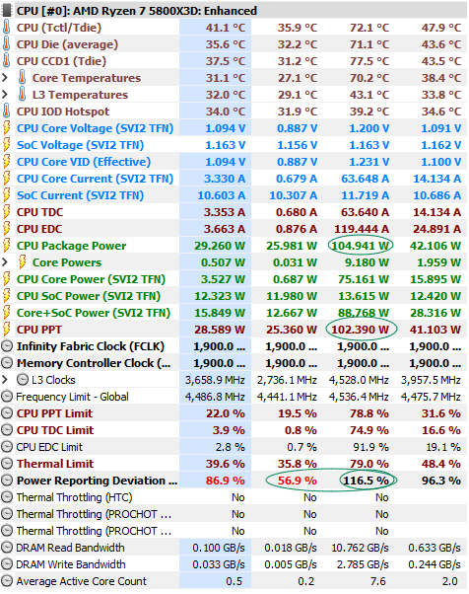Click the thermometer icon beside CPU CCD1 (Tdie)
469x594 pixels.
pos(7,60)
